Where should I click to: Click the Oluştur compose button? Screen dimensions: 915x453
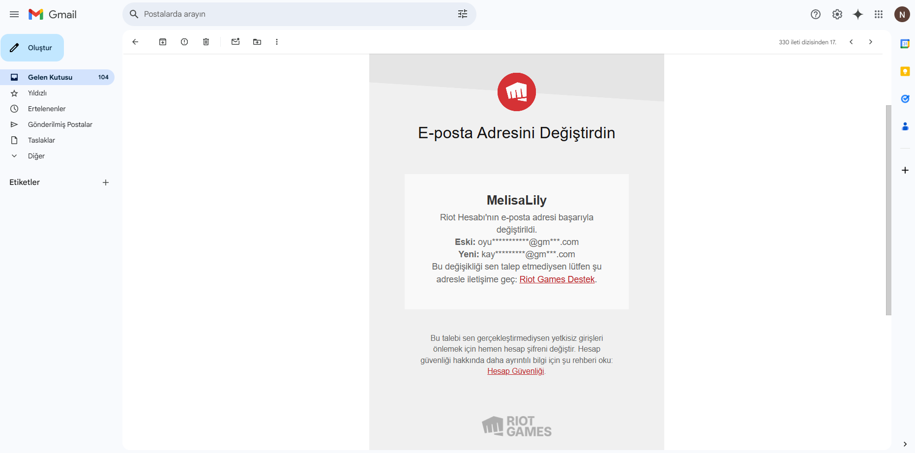[32, 48]
